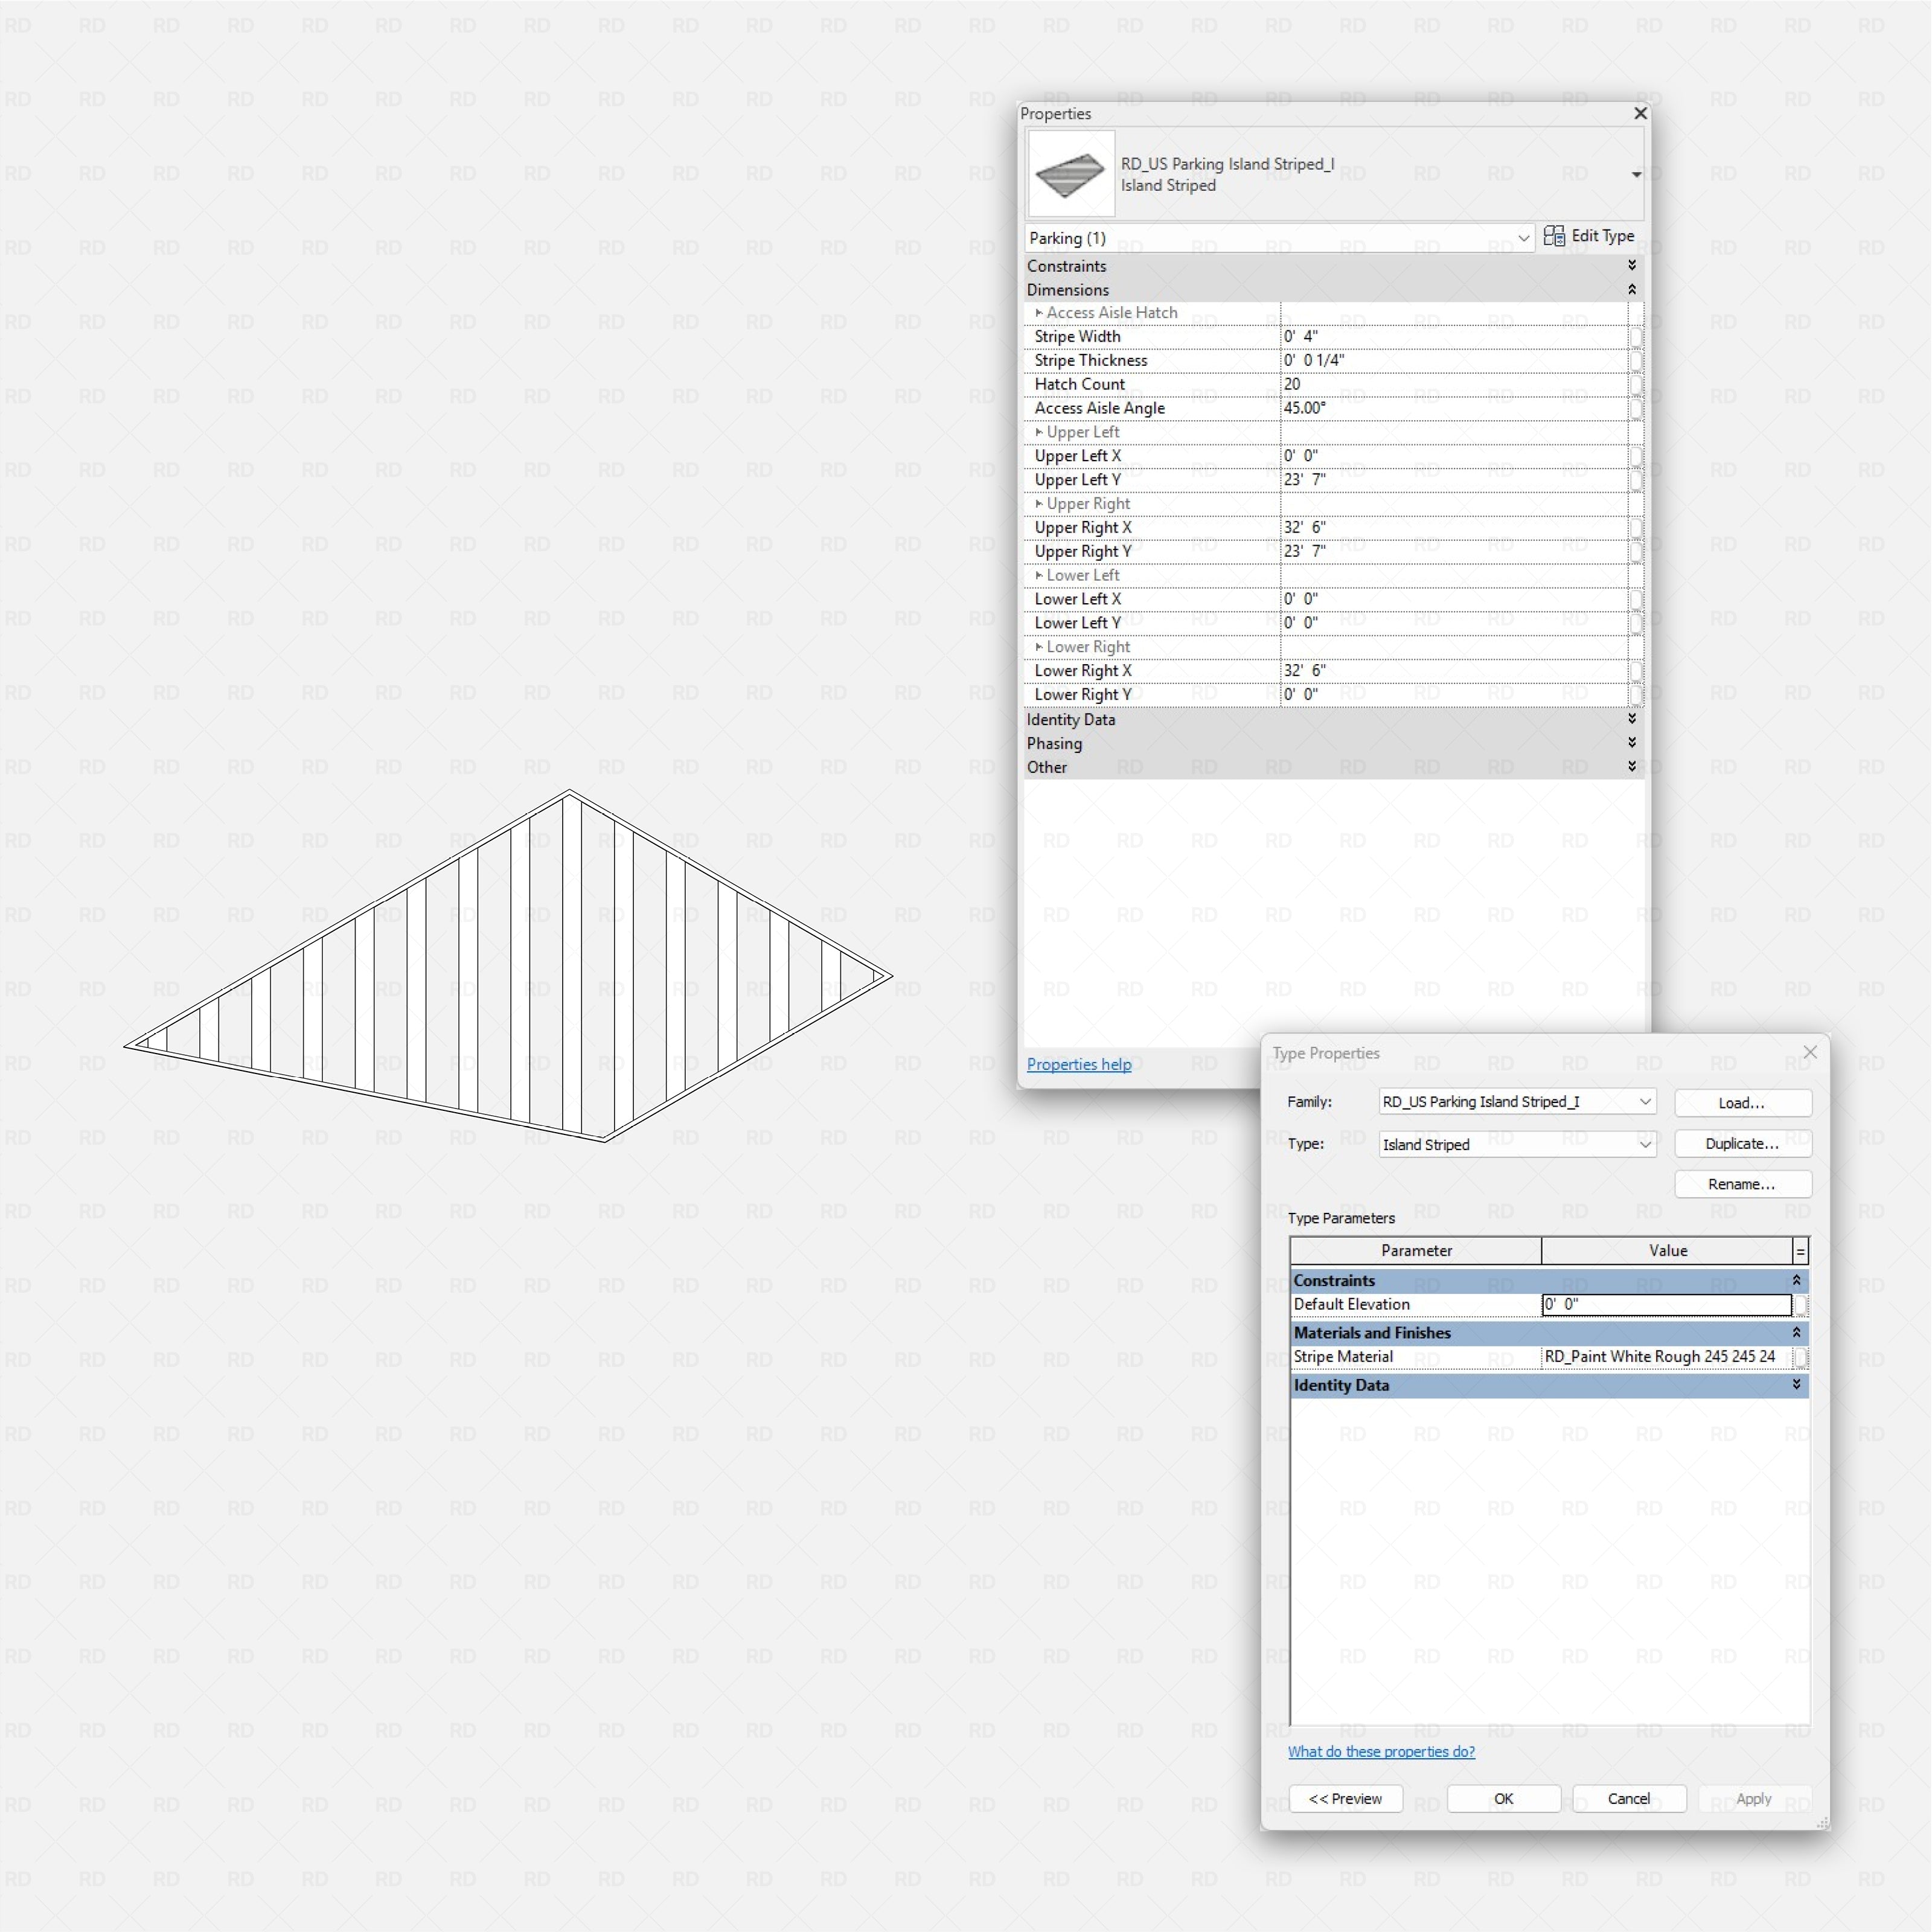
Task: Click associate button beside Stripe Material
Action: (x=1800, y=1357)
